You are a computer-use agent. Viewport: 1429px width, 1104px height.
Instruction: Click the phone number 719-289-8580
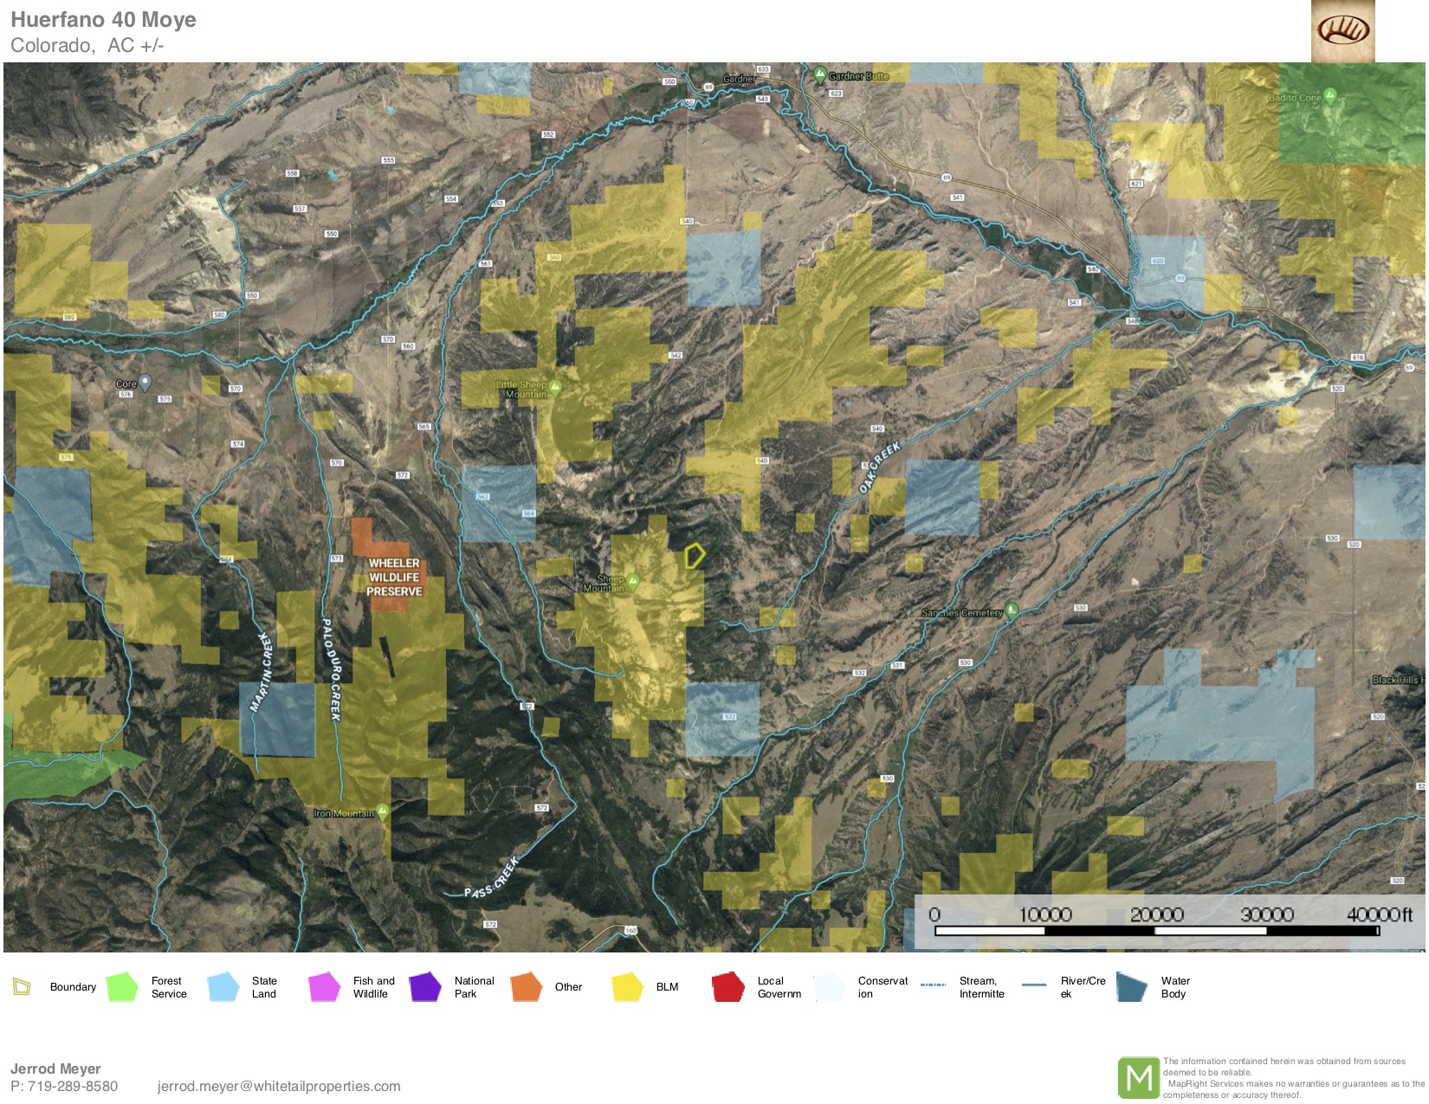point(73,1087)
